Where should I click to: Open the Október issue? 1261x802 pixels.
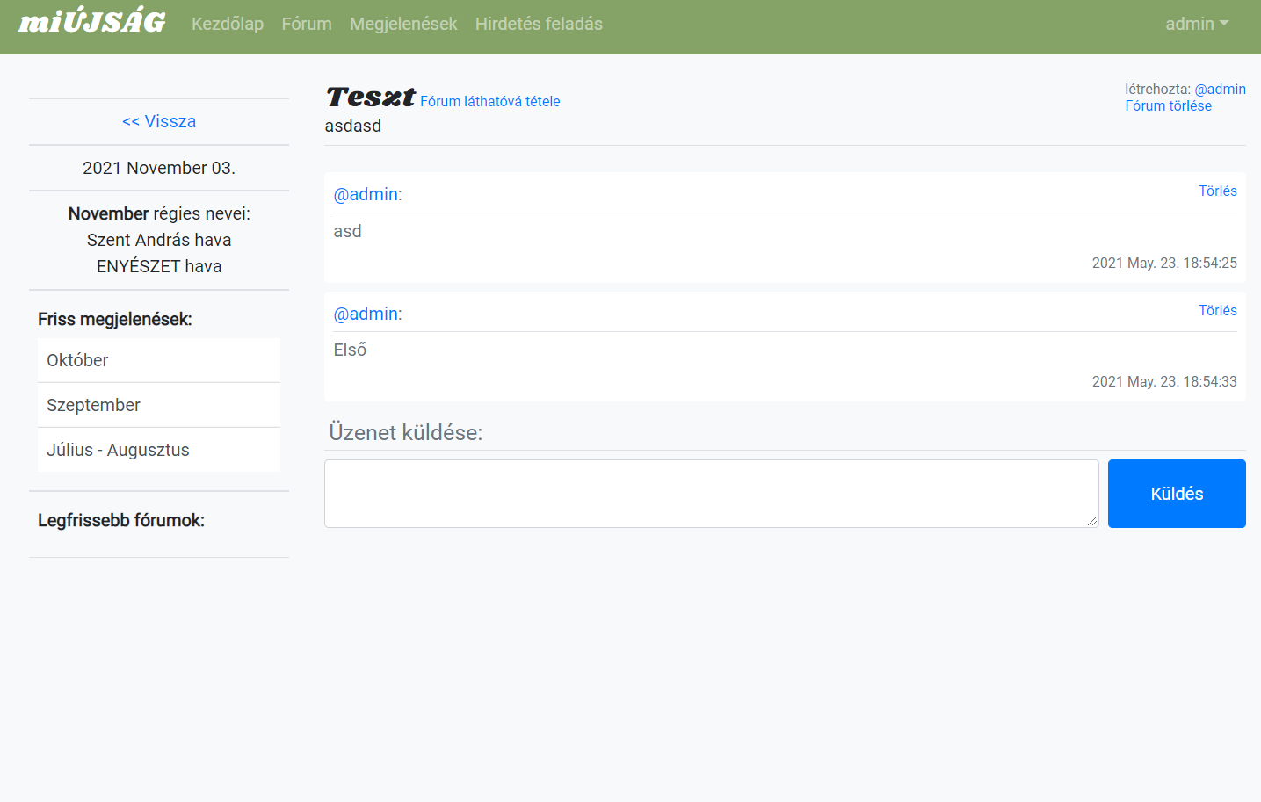click(x=159, y=360)
